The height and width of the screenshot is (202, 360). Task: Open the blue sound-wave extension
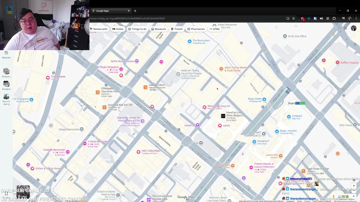click(x=309, y=19)
